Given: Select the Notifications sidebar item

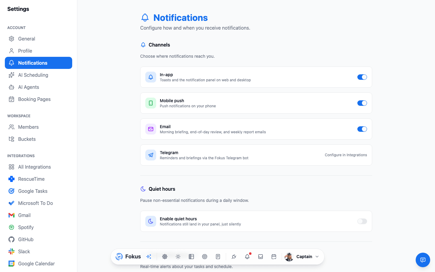Looking at the screenshot, I should click(38, 63).
